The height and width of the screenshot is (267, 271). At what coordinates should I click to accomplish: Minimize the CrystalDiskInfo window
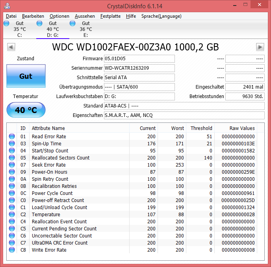(x=235, y=5)
